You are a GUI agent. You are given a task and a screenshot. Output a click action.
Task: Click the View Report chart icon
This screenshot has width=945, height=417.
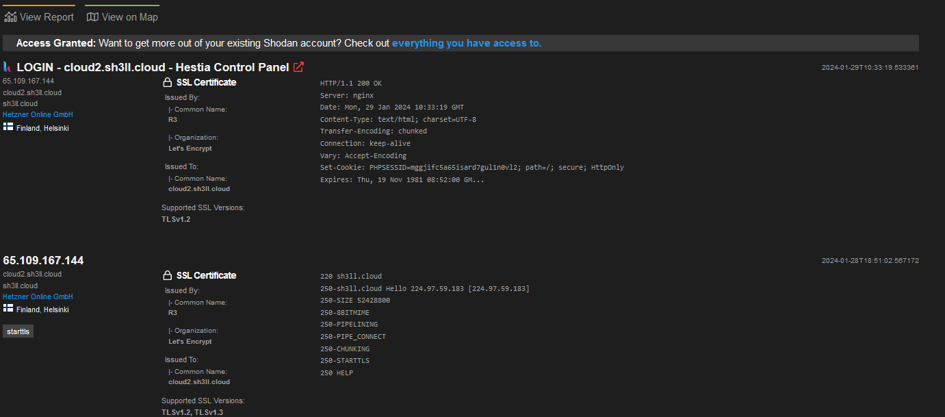coord(10,16)
